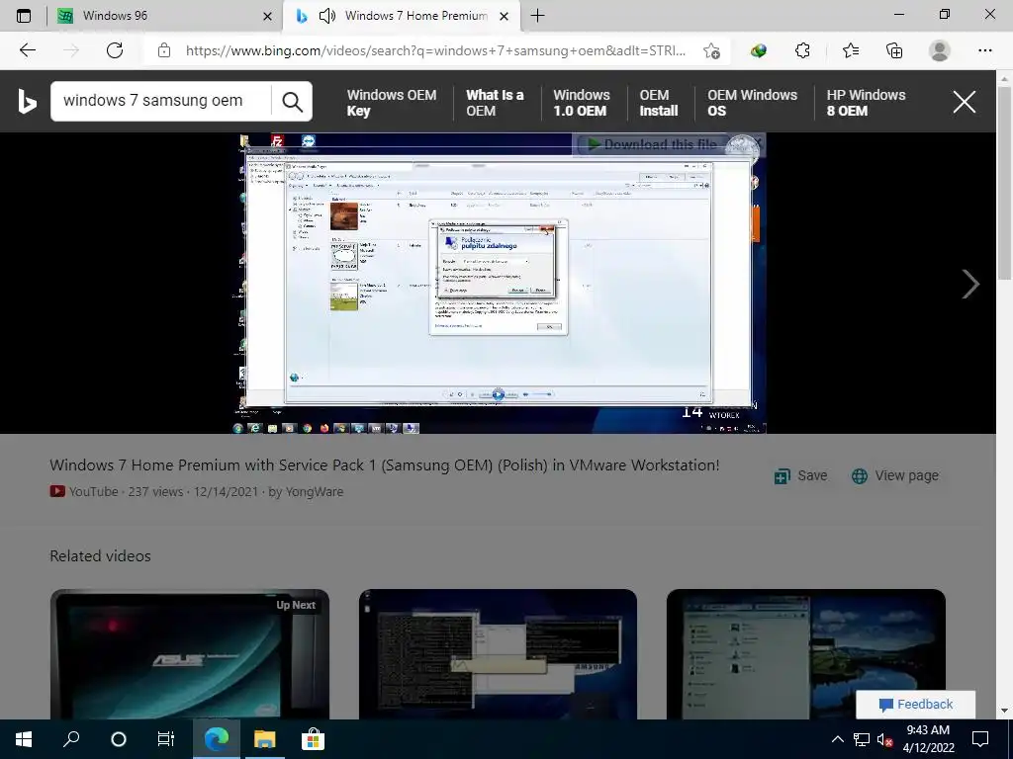Screen dimensions: 1013x759
Task: Show hidden system tray icons
Action: (837, 739)
